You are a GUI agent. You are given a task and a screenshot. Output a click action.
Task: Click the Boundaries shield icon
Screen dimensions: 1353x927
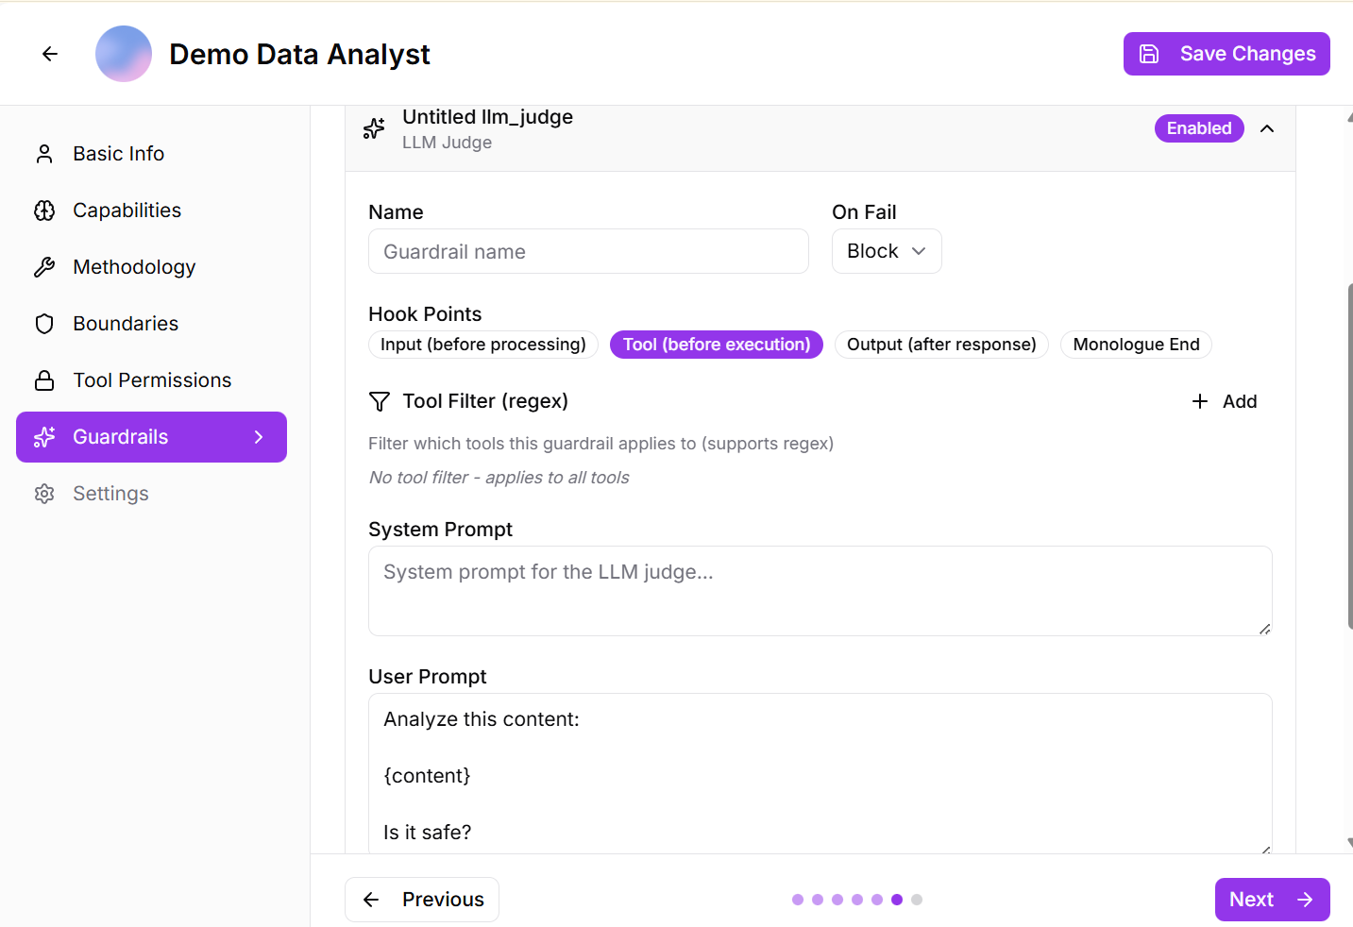44,324
